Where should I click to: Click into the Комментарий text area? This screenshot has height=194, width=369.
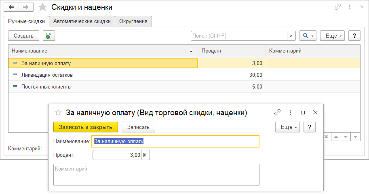point(156,175)
